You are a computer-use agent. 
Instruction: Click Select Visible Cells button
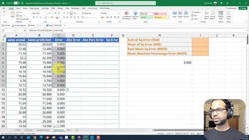coord(54,25)
